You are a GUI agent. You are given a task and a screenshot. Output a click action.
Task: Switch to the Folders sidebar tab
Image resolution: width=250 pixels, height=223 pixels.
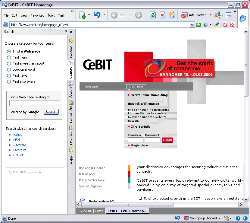[x=71, y=156]
